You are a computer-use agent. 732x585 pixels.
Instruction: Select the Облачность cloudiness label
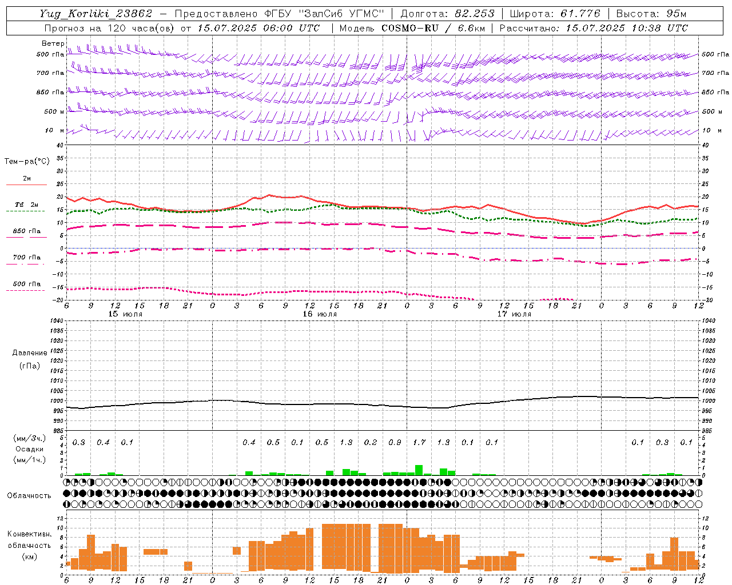click(29, 495)
